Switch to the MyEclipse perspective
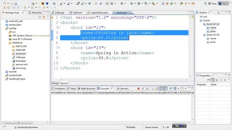The height and width of the screenshot is (130, 232). [x=224, y=4]
